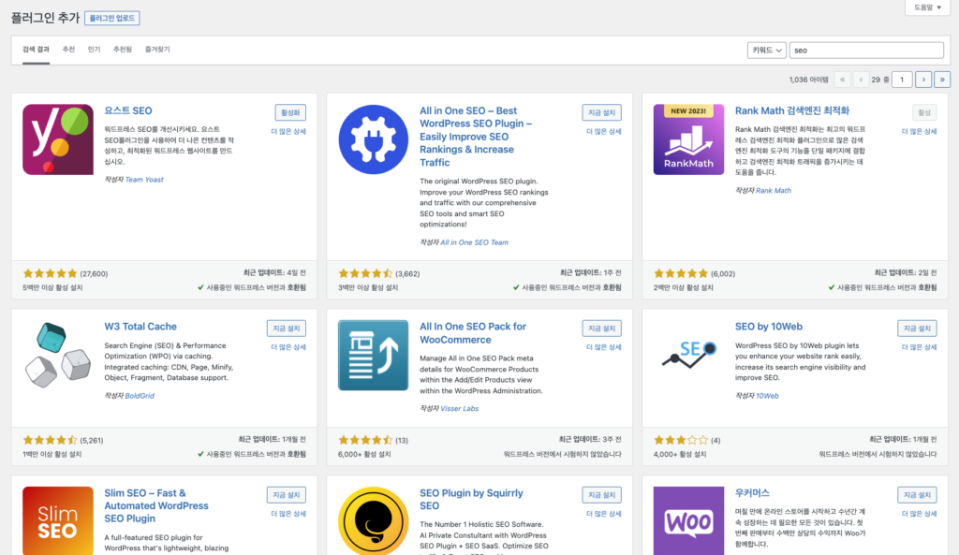Expand the 도움말 help panel
The height and width of the screenshot is (555, 959).
pyautogui.click(x=927, y=7)
